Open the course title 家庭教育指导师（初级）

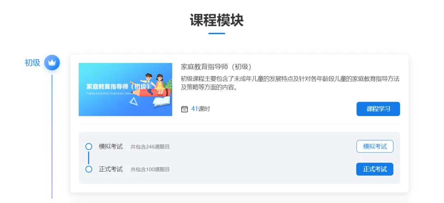(x=216, y=67)
